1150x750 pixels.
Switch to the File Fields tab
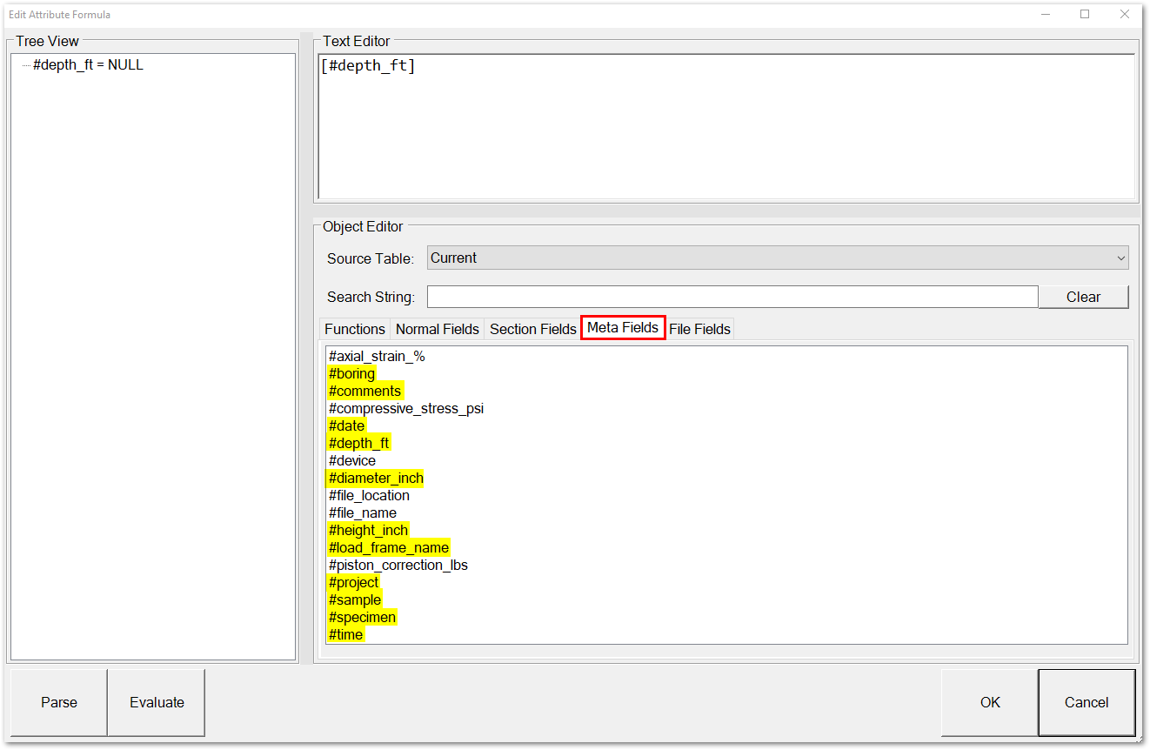click(x=699, y=329)
